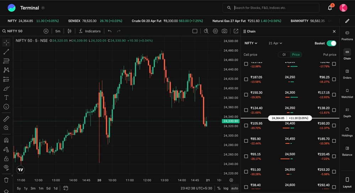Click the trash icon to remove drawings
The height and width of the screenshot is (193, 355).
(6, 180)
